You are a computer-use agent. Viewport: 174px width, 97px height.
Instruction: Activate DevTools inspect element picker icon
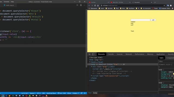(89, 54)
